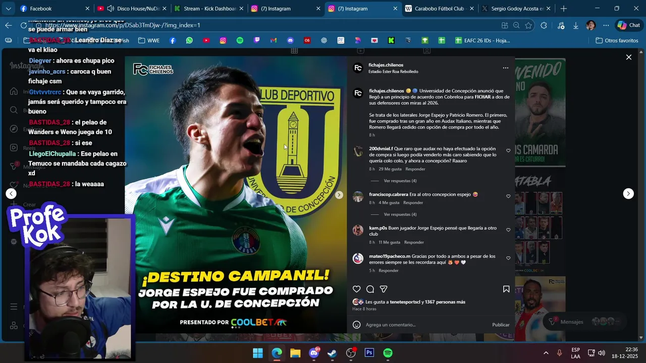Open the Twitch bookmark icon

coord(257,40)
